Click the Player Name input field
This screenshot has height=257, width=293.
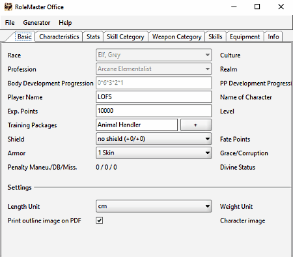point(154,97)
